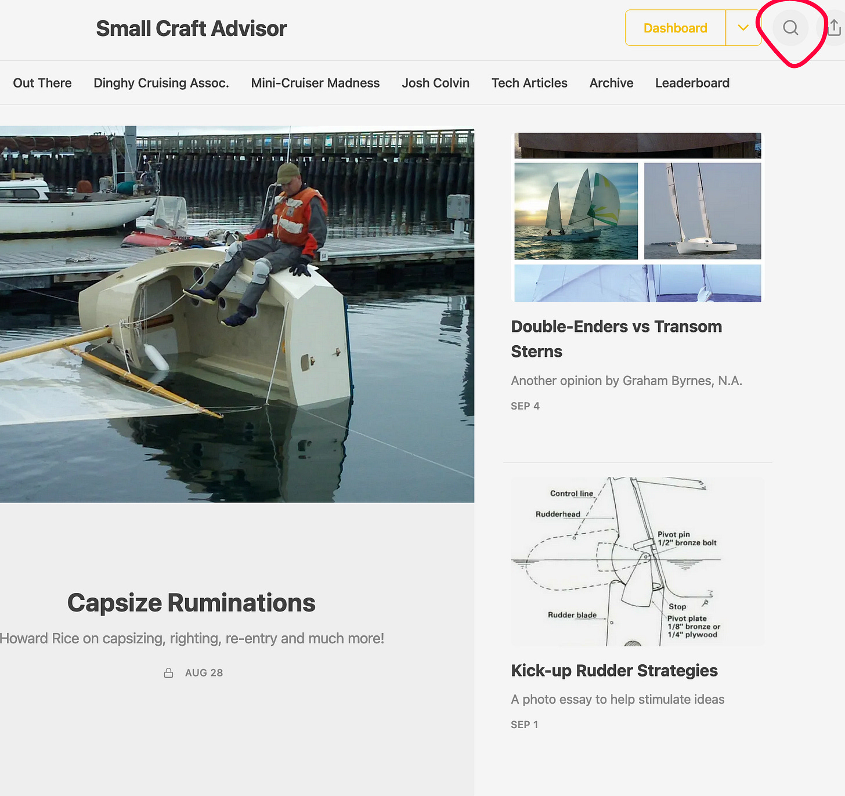Open the rudder diagram thumbnail
845x796 pixels.
coord(638,562)
